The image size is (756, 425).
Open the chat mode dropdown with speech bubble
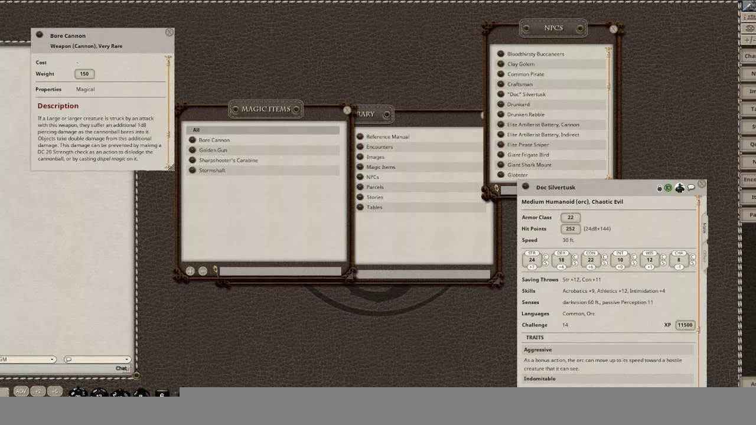97,359
